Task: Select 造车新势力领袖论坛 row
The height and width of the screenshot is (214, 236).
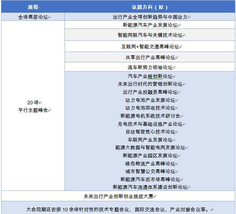Action: 150,67
